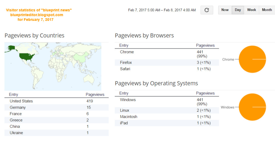Viewport: 275px width, 149px height.
Task: Click the Pageviews by Browsers heading
Action: pyautogui.click(x=144, y=35)
